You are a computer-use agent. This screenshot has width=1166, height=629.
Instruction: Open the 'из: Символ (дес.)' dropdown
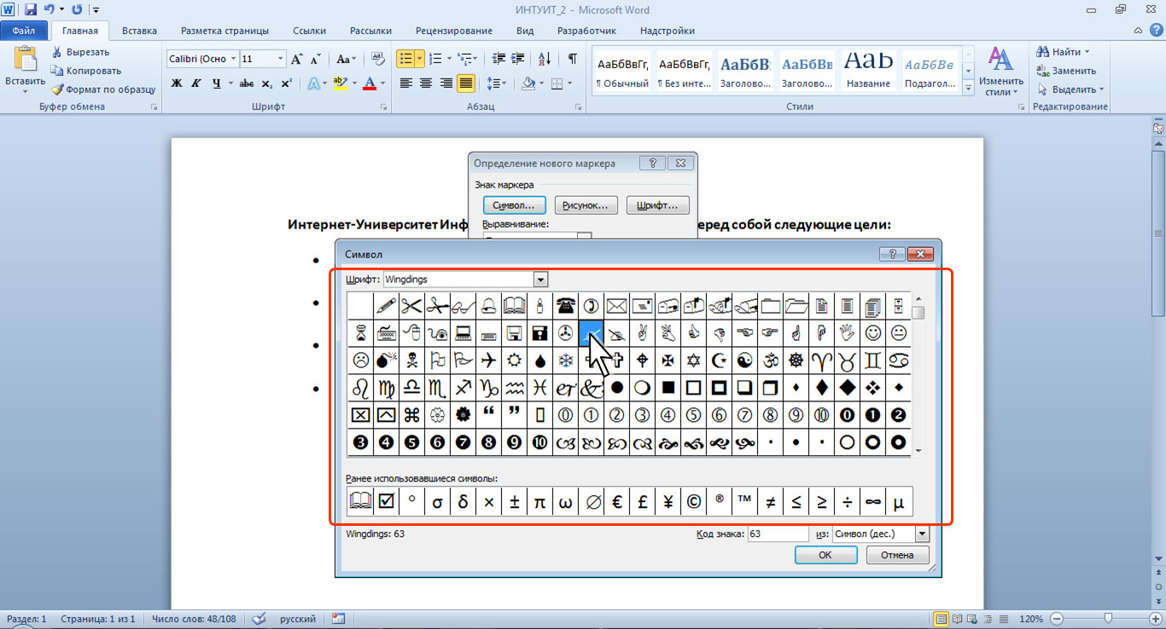(921, 534)
